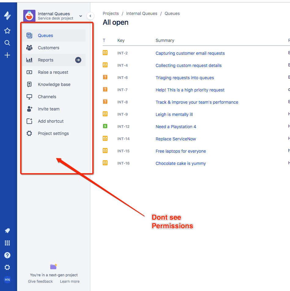Select Raise a request menu item
This screenshot has width=290, height=291.
click(x=54, y=72)
